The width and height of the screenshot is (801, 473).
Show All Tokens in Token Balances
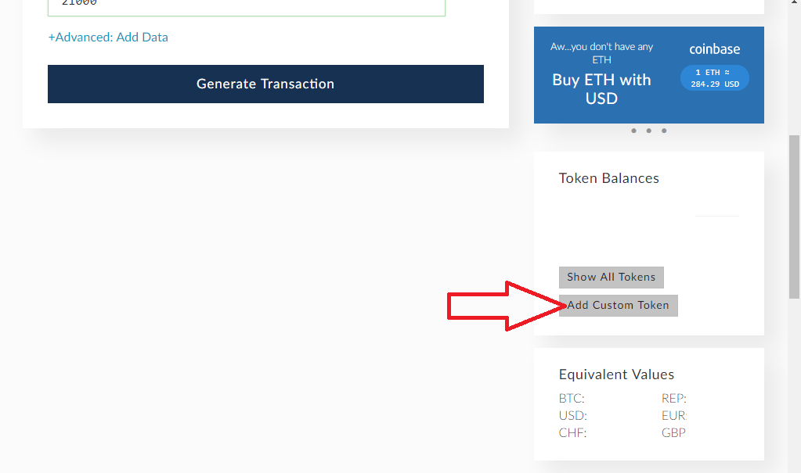(x=611, y=277)
